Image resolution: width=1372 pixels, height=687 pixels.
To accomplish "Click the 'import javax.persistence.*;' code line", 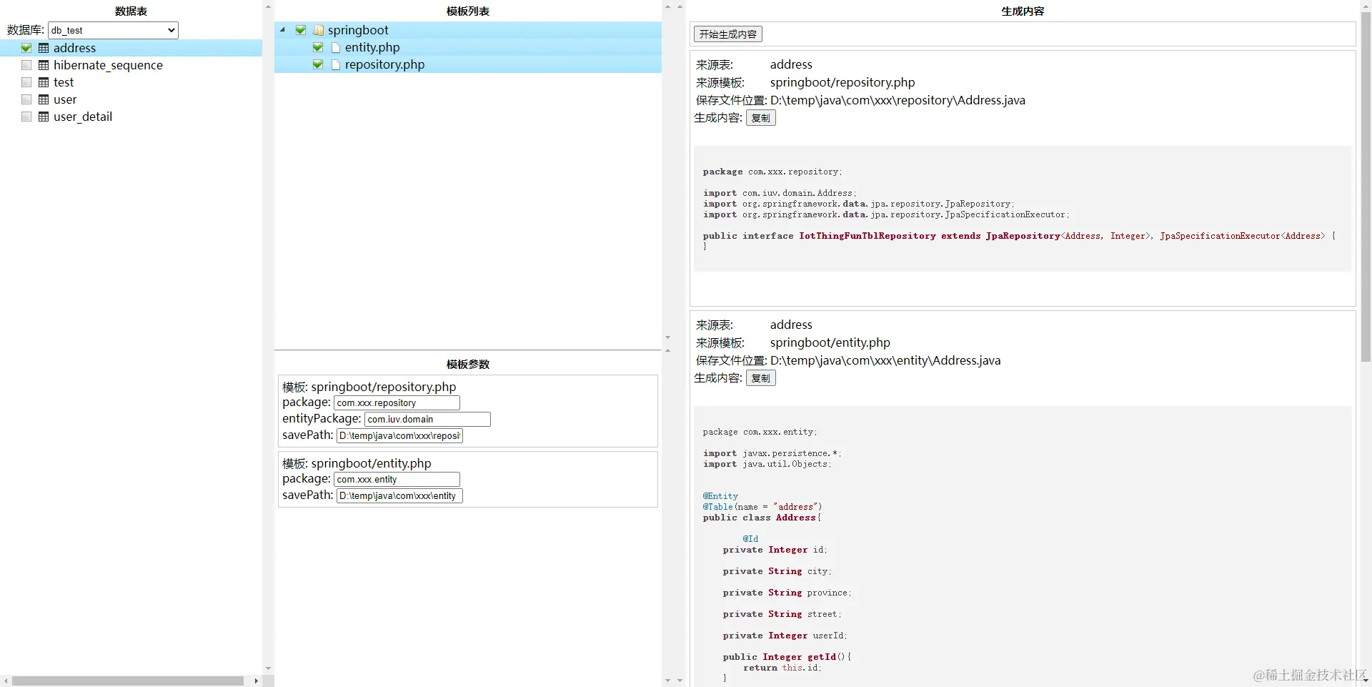I will tap(772, 453).
